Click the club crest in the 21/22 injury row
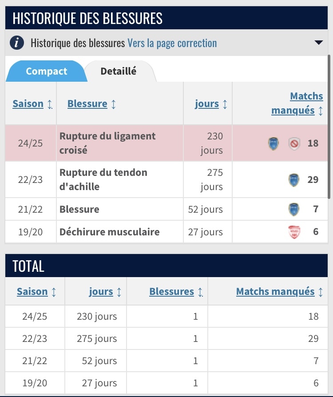333x397 pixels. tap(294, 210)
